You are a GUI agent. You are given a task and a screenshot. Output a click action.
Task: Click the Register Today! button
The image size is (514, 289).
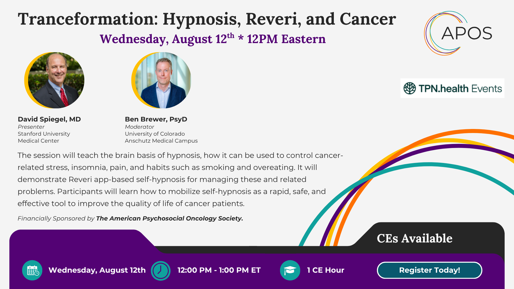[x=429, y=270]
